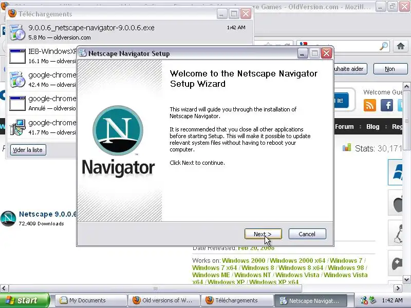Follow the Windows 8 x64 compatibility link
Viewport: 411px width, 308px height.
pyautogui.click(x=301, y=268)
